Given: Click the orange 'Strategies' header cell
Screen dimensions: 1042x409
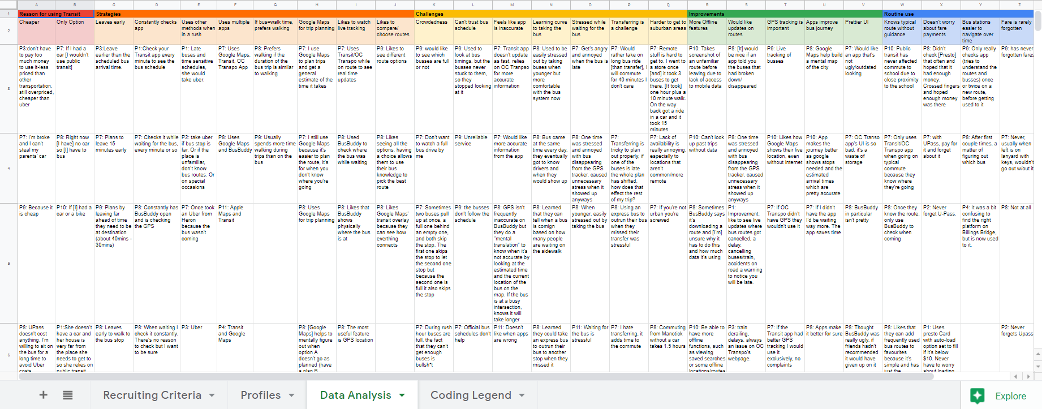Looking at the screenshot, I should point(255,14).
